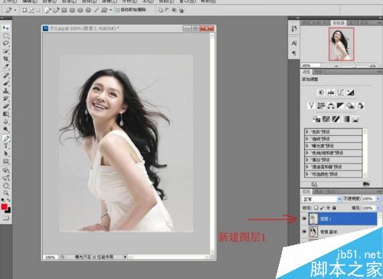Add a Channel Mixer adjustment
The image size is (383, 279).
coord(360,105)
